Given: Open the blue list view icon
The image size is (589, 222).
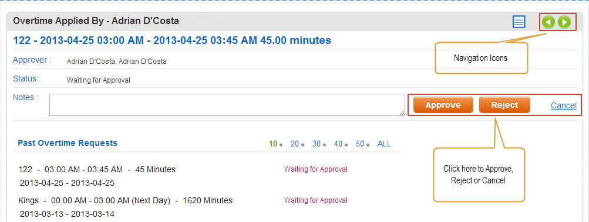Looking at the screenshot, I should click(x=519, y=22).
